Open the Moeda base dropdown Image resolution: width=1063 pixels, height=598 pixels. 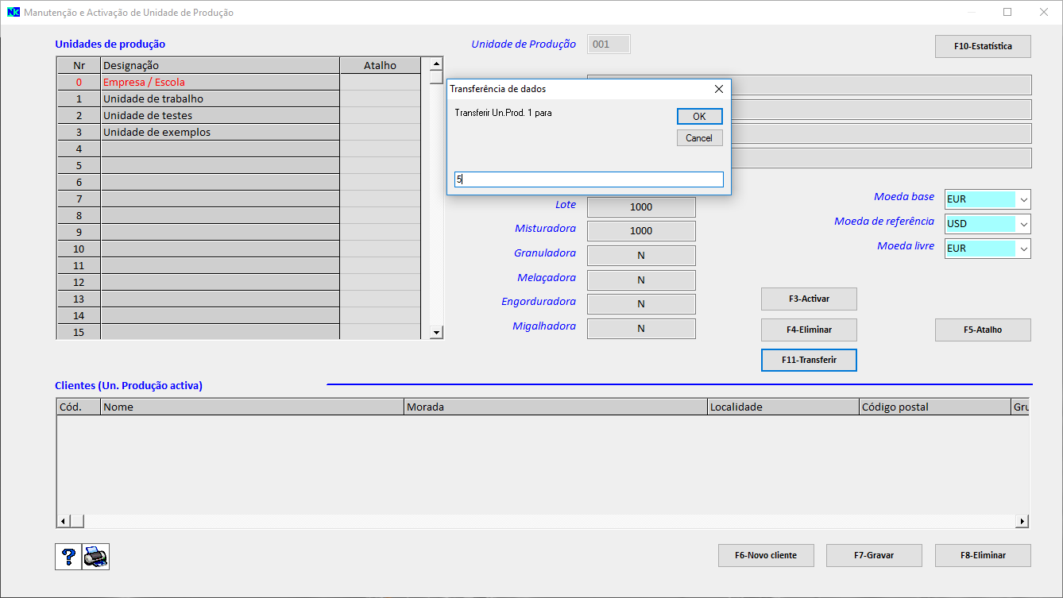click(1023, 199)
